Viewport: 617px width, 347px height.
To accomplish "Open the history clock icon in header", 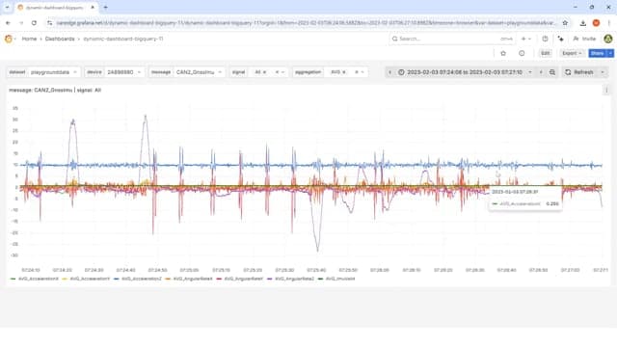I will pos(545,39).
